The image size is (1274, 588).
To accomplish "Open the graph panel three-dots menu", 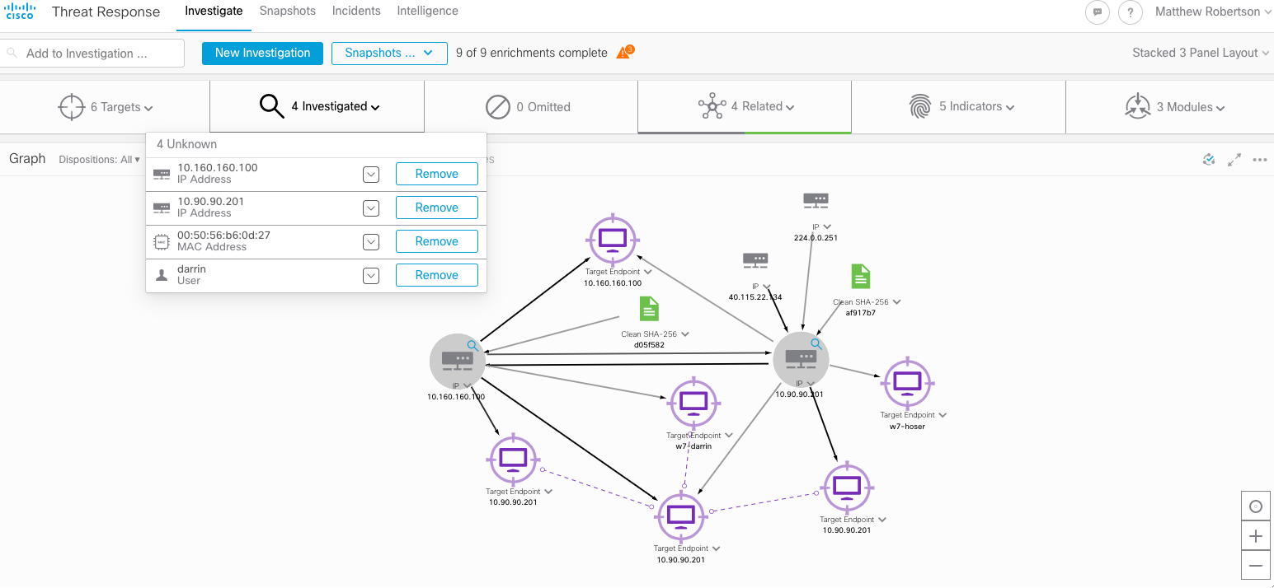I will click(x=1259, y=160).
